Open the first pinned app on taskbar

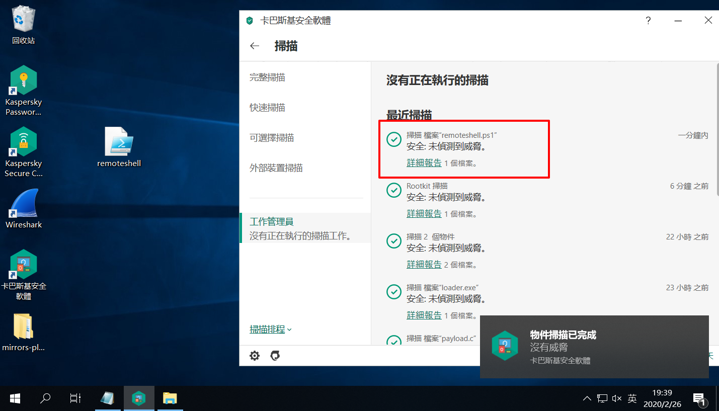coord(107,398)
